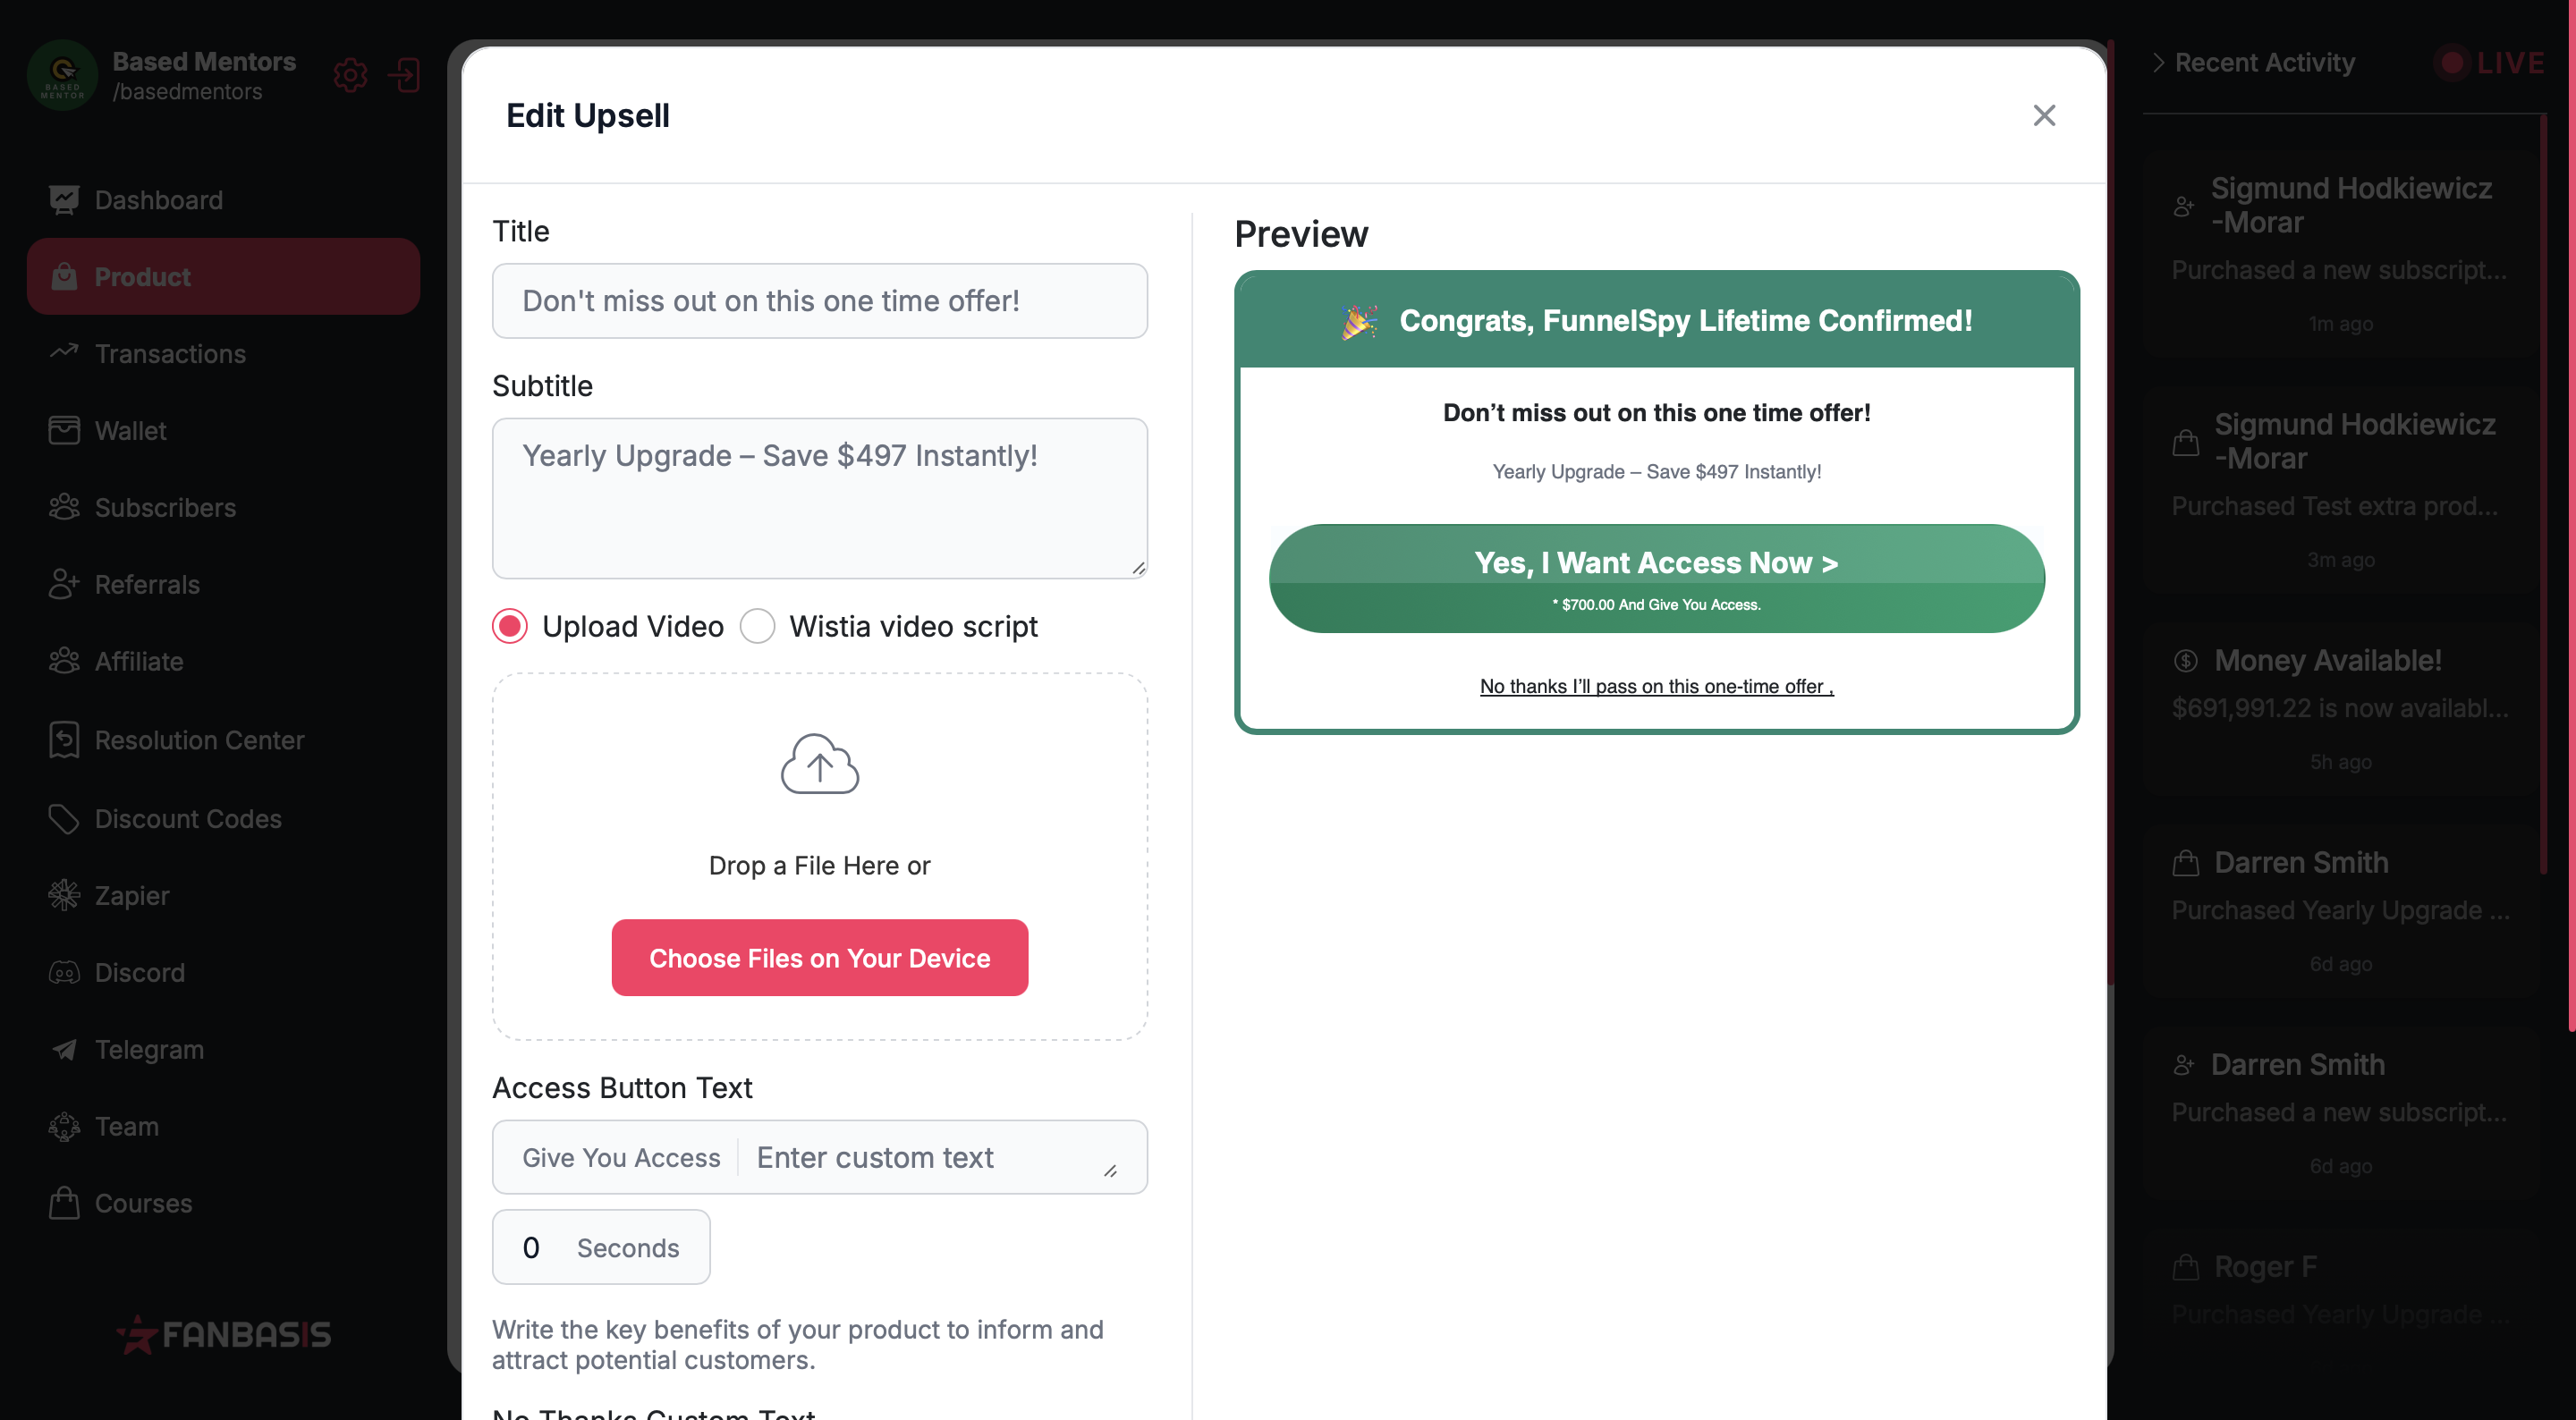Click the cloud upload icon
This screenshot has height=1420, width=2576.
[819, 764]
